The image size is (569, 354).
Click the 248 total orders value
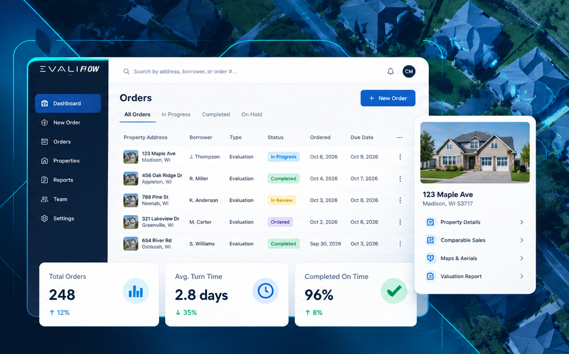(x=62, y=295)
